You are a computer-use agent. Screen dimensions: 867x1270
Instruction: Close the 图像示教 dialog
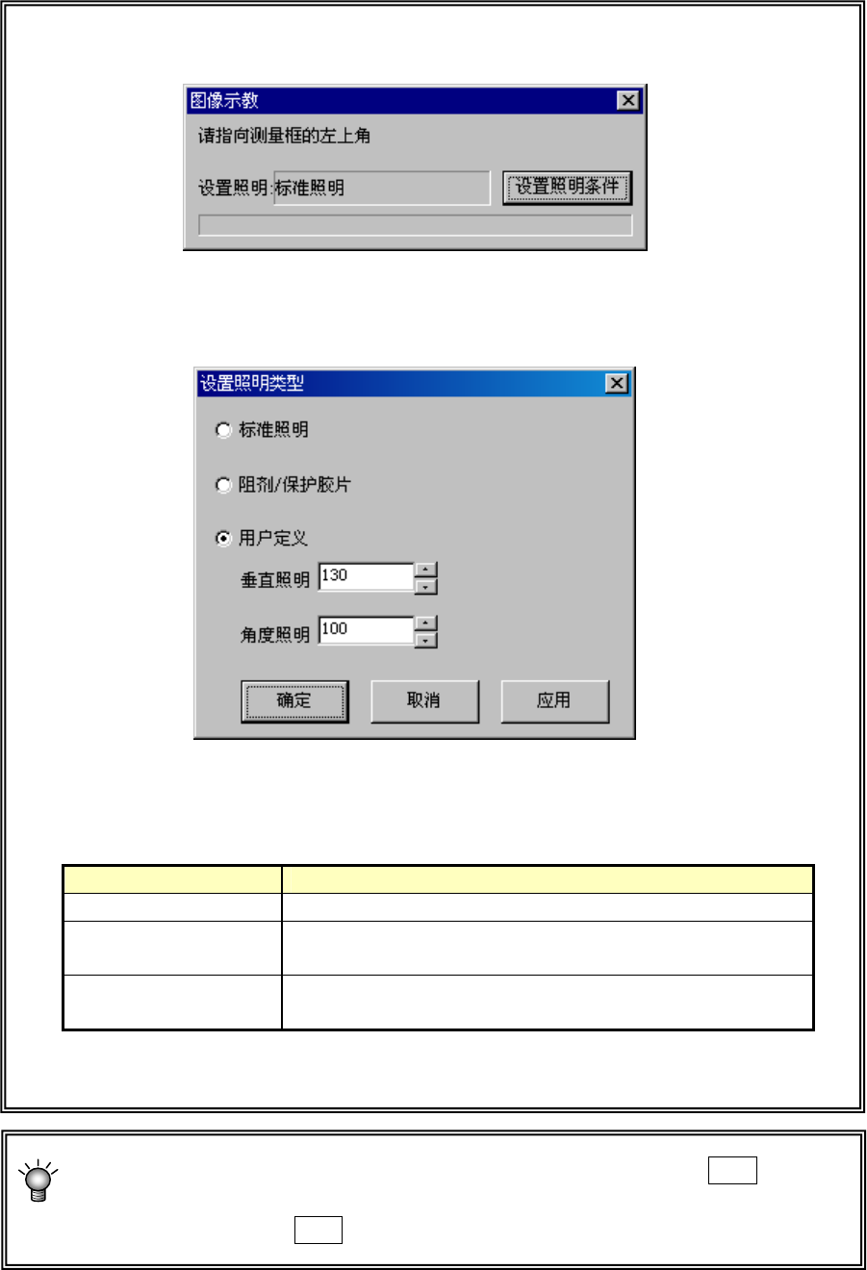[x=628, y=100]
